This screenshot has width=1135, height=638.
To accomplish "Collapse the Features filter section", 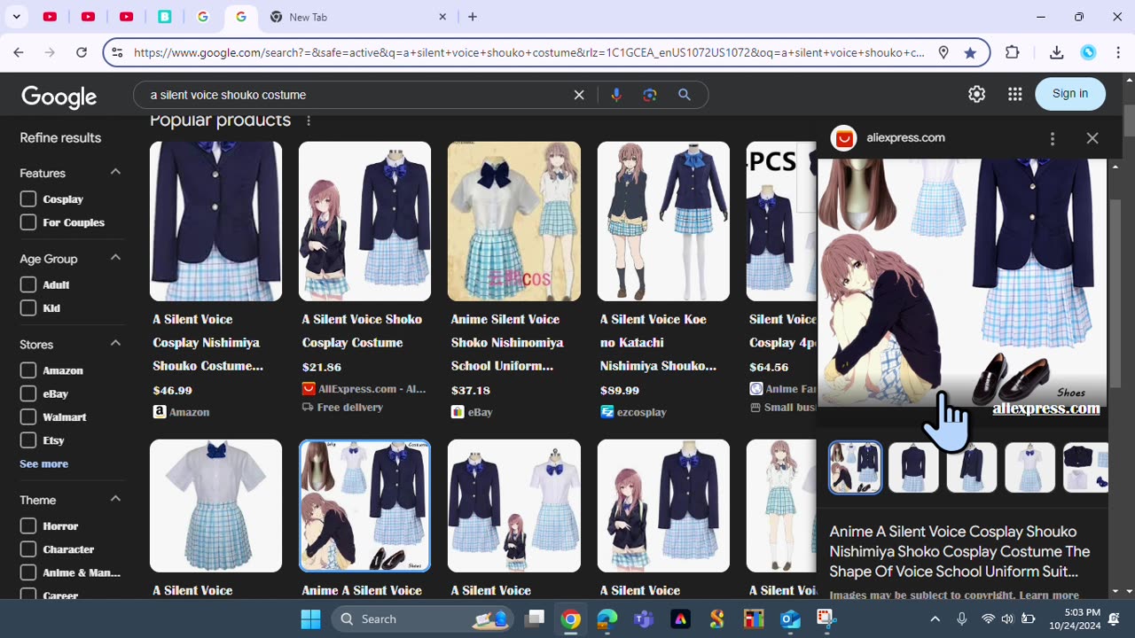I will [x=115, y=172].
